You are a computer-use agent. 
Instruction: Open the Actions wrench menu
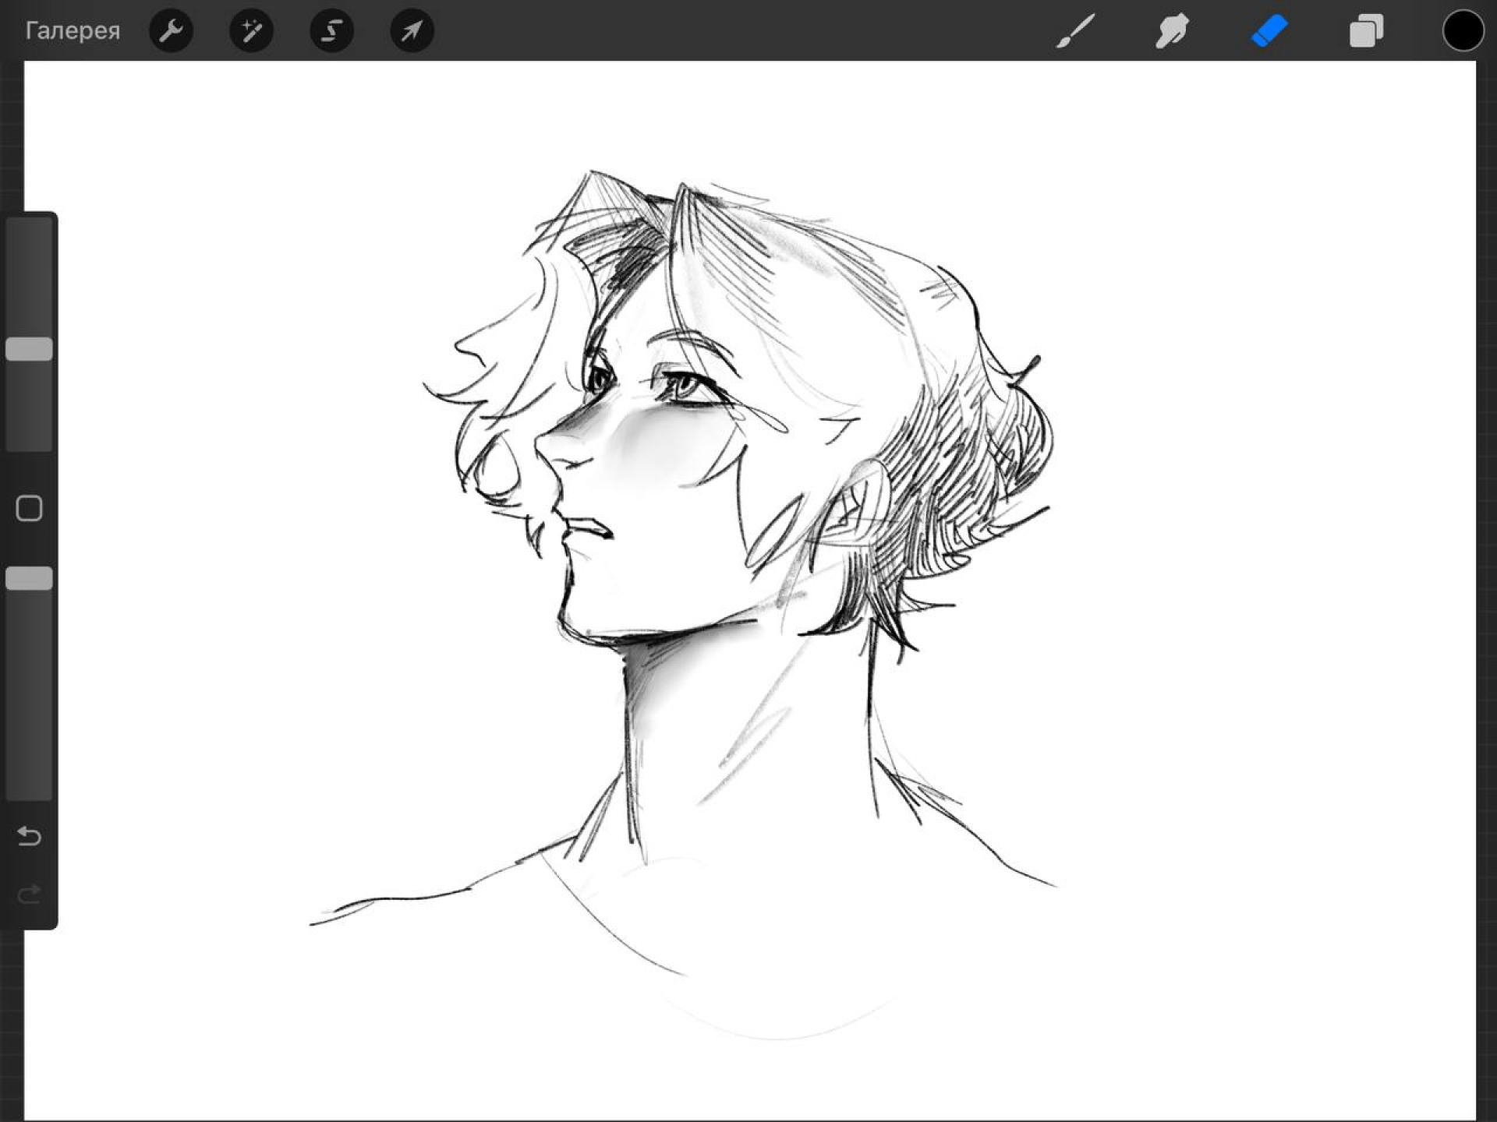click(x=171, y=31)
